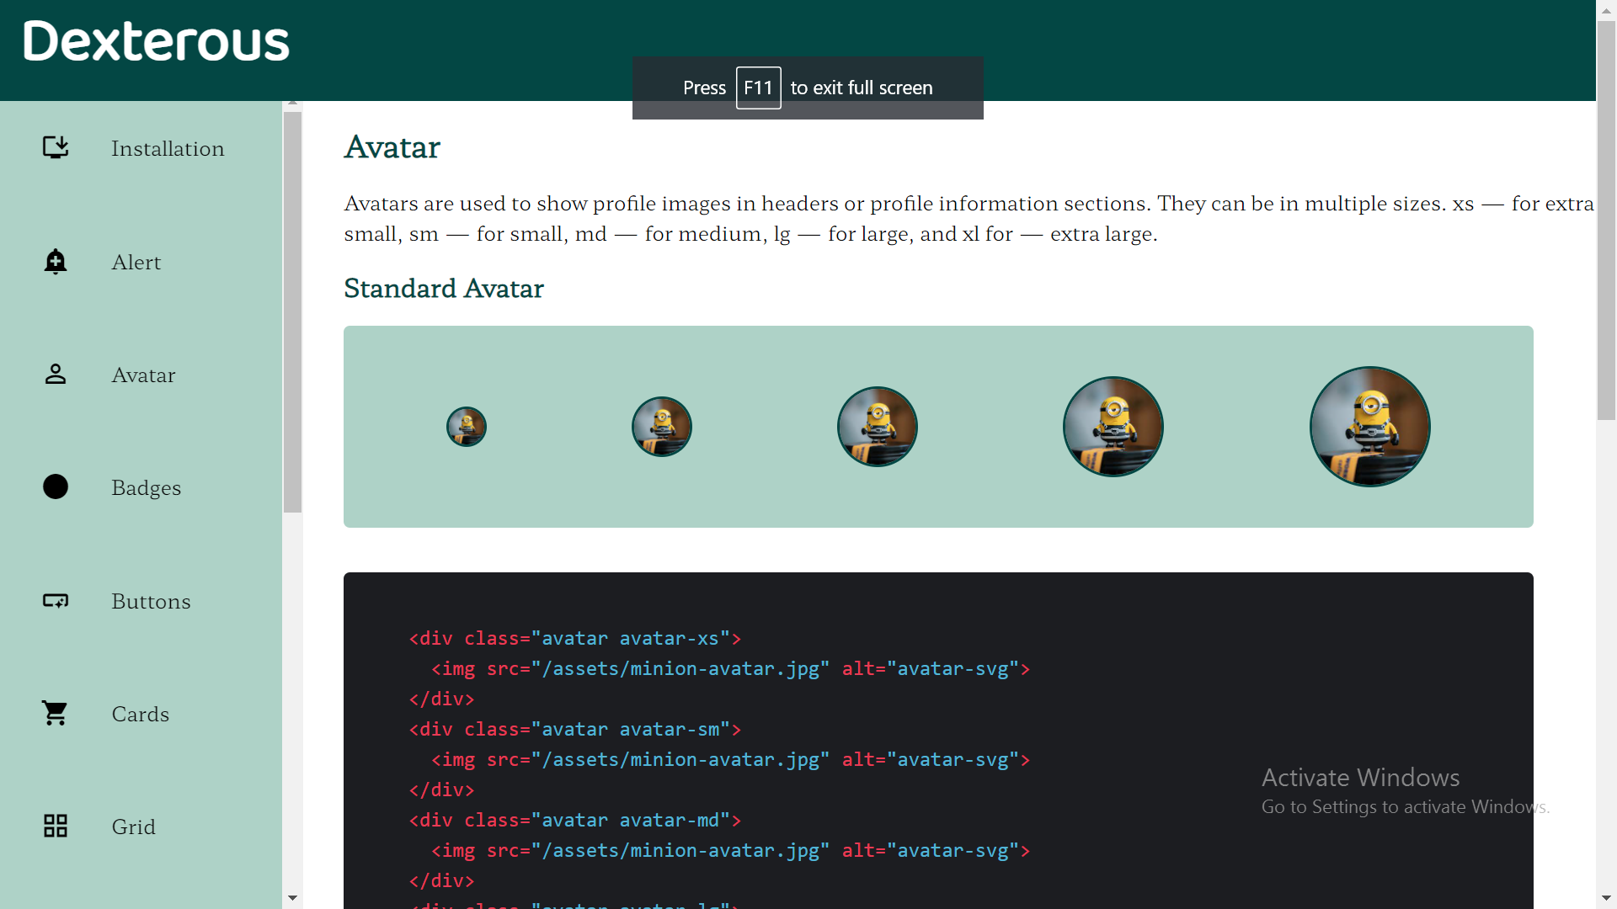
Task: Select the small minion avatar
Action: (660, 426)
